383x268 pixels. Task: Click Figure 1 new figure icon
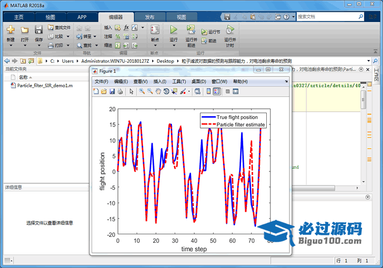click(96, 92)
